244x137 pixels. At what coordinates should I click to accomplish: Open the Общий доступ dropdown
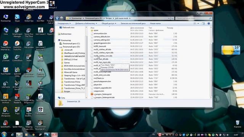click(109, 24)
